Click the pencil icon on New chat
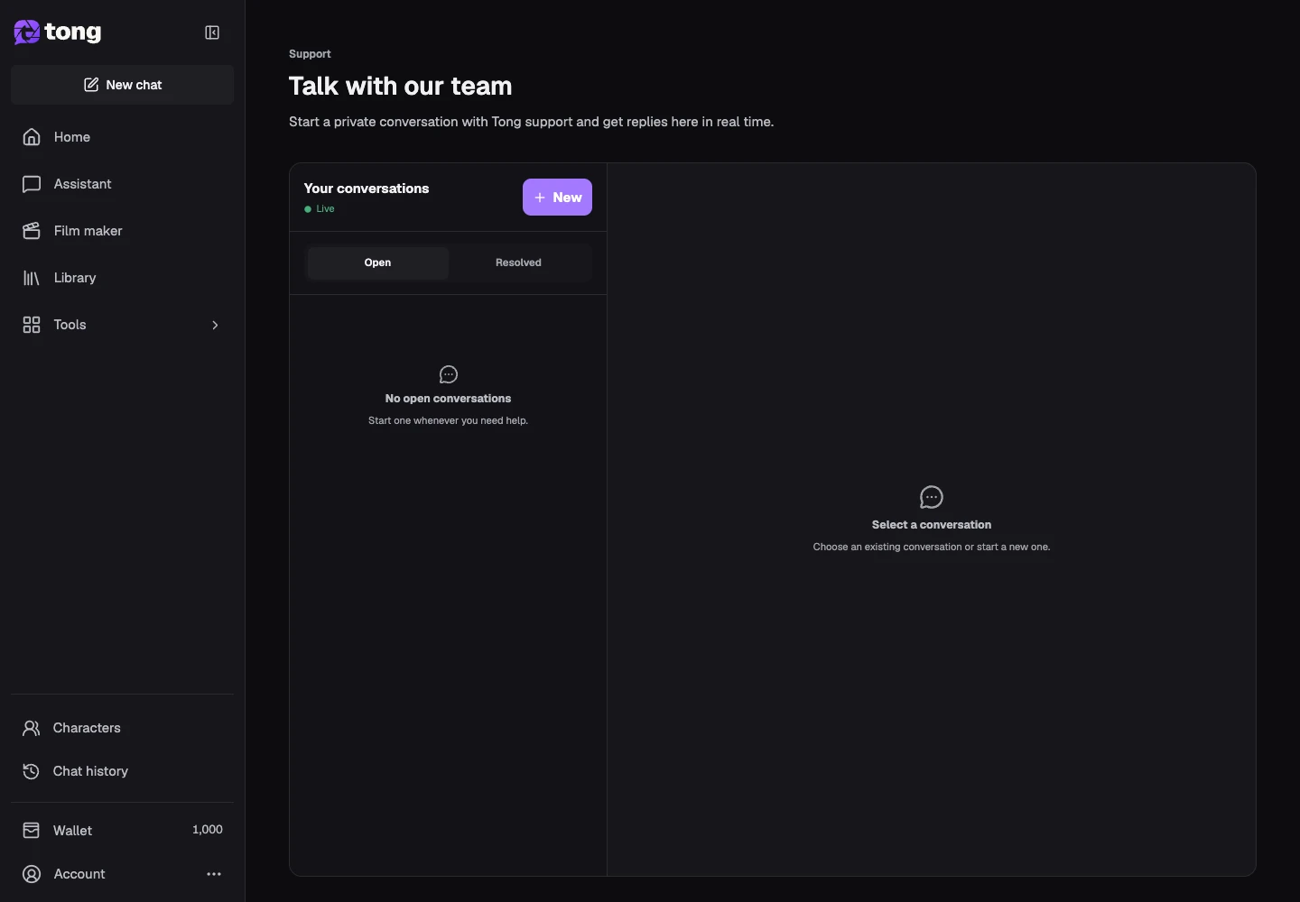 pyautogui.click(x=91, y=85)
